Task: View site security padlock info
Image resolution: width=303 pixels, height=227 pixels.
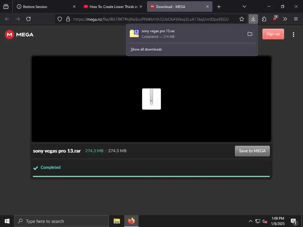Action: coord(68,19)
